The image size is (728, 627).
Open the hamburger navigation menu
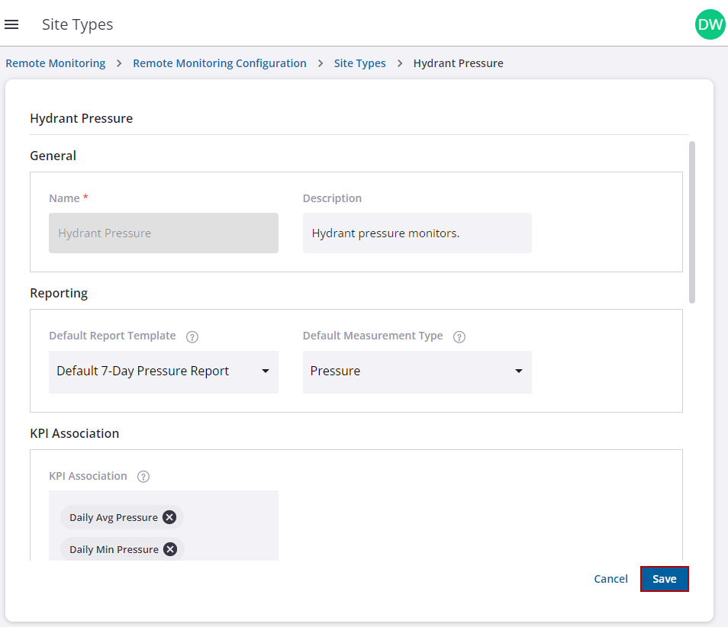click(x=11, y=24)
